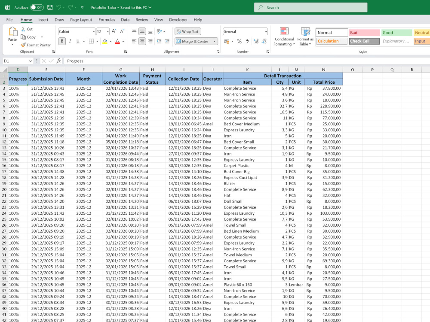Image resolution: width=430 pixels, height=322 pixels.
Task: Switch to Formulas tab
Action: coord(107,20)
